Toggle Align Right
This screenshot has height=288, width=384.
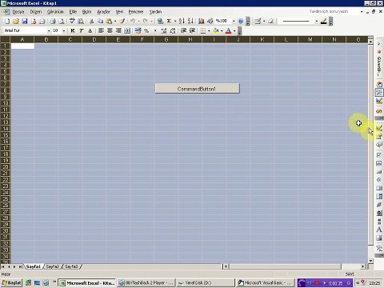tap(118, 30)
